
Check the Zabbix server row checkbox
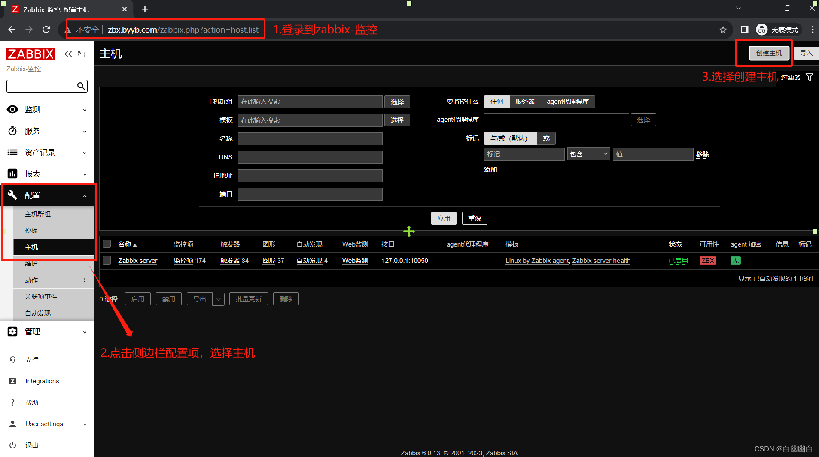point(107,260)
